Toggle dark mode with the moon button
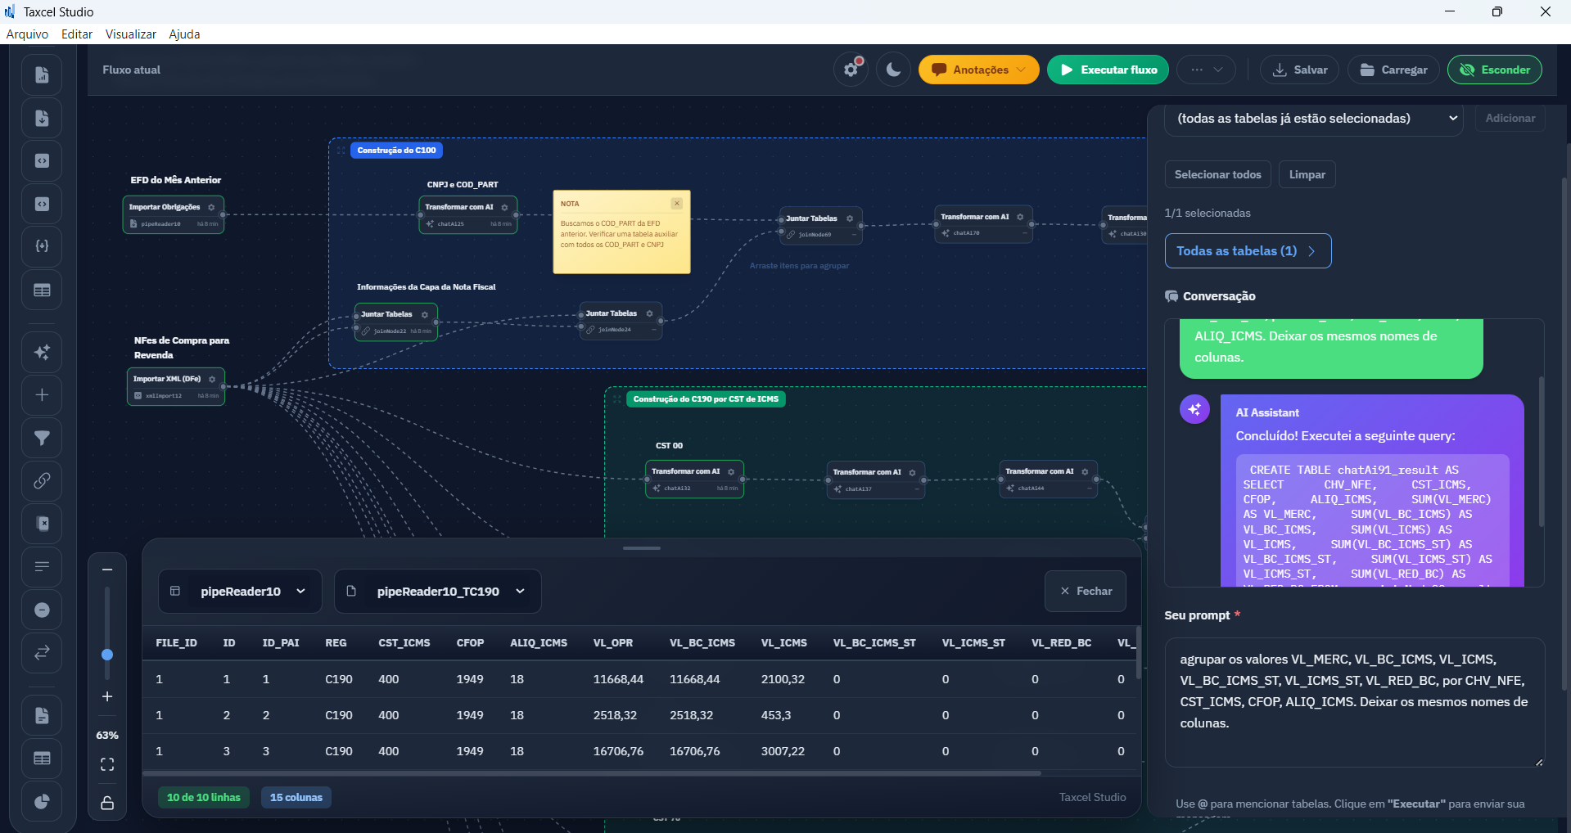Image resolution: width=1571 pixels, height=833 pixels. 893,70
